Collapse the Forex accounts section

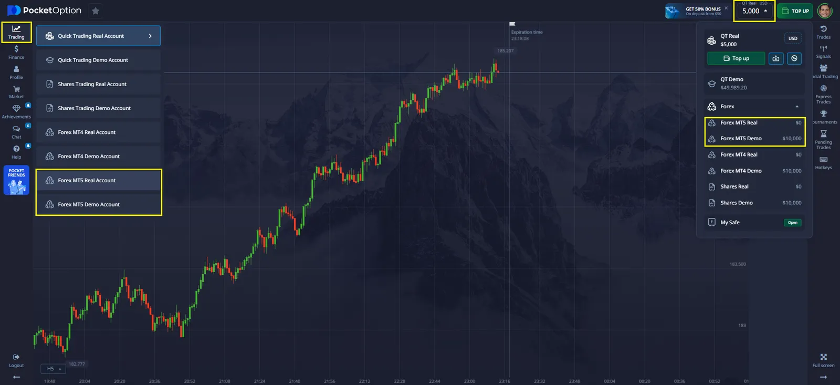coord(796,107)
